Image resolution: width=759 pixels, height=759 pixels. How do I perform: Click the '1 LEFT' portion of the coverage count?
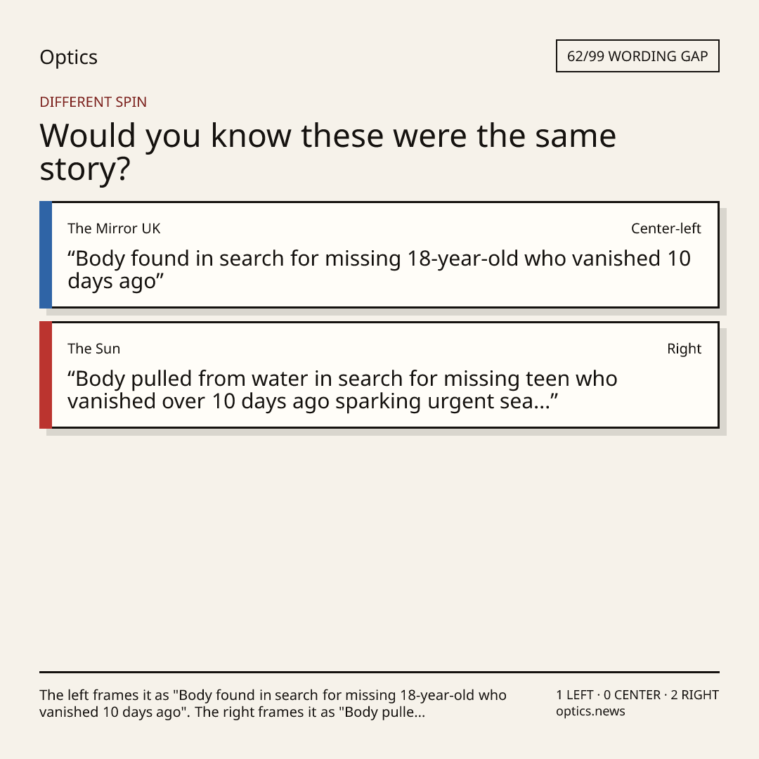click(x=575, y=695)
